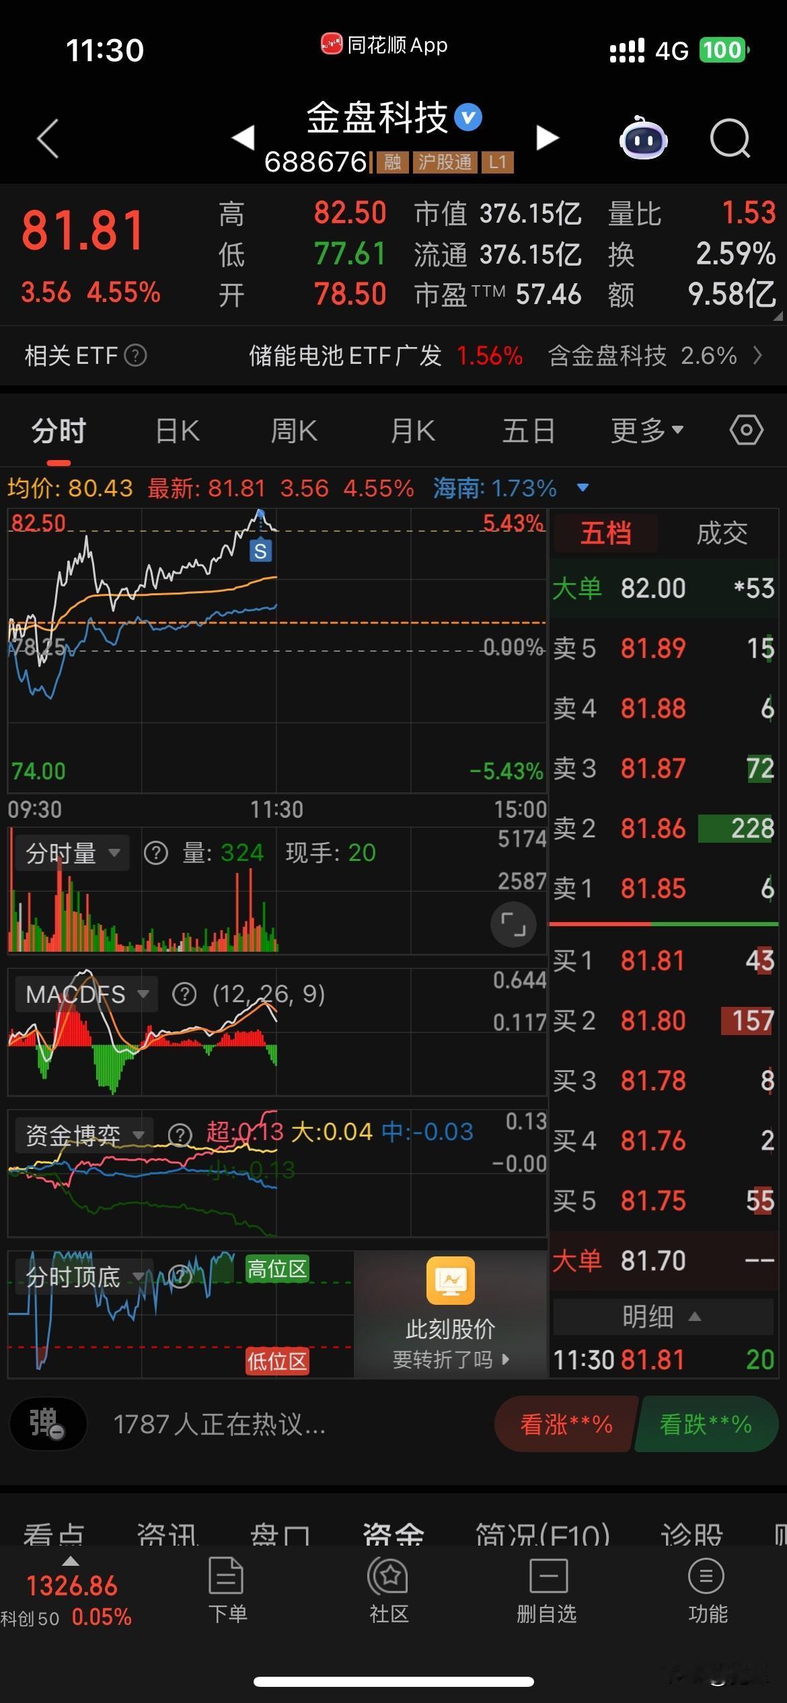Switch order panel to 成交
Viewport: 787px width, 1703px height.
coord(722,533)
